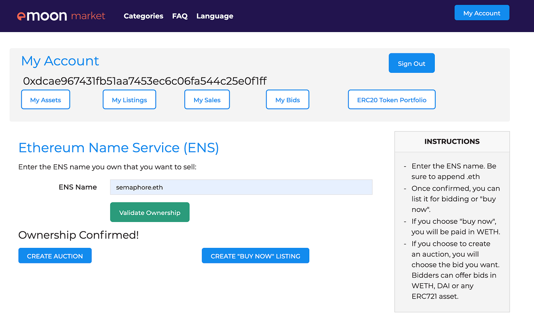Focus the ENS Name input field
534x326 pixels.
click(x=241, y=187)
